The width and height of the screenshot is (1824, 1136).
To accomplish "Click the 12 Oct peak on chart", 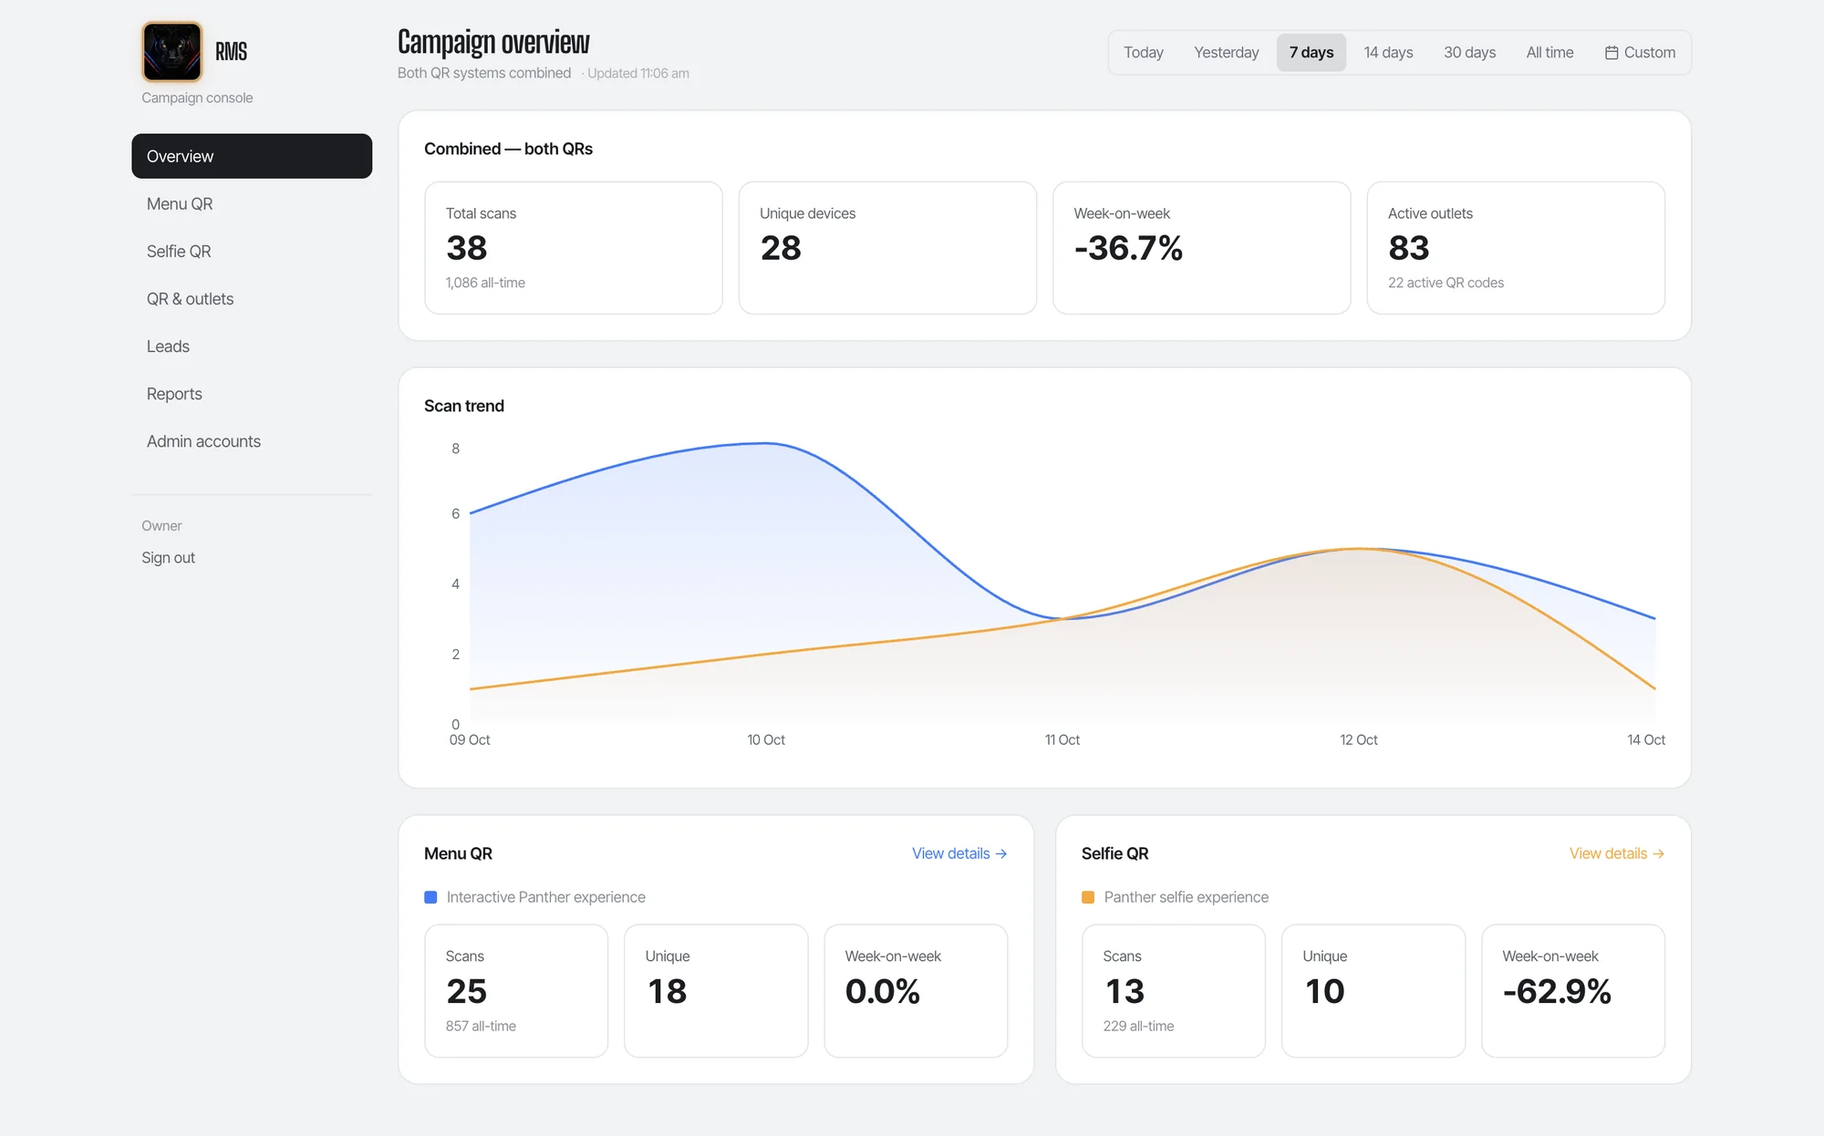I will point(1359,549).
